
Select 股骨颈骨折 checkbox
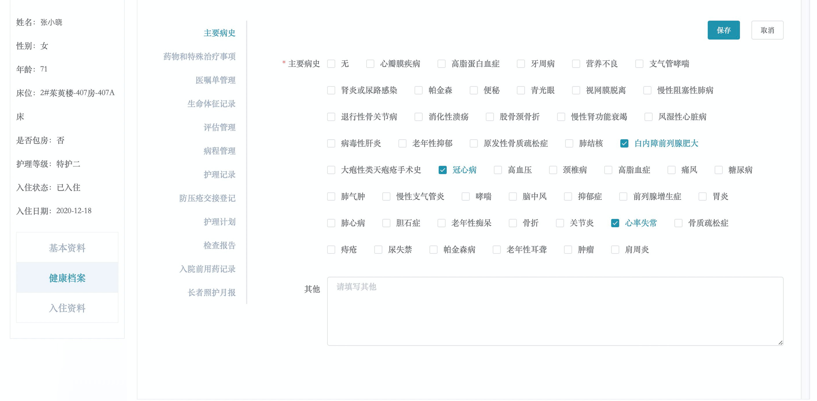click(490, 117)
